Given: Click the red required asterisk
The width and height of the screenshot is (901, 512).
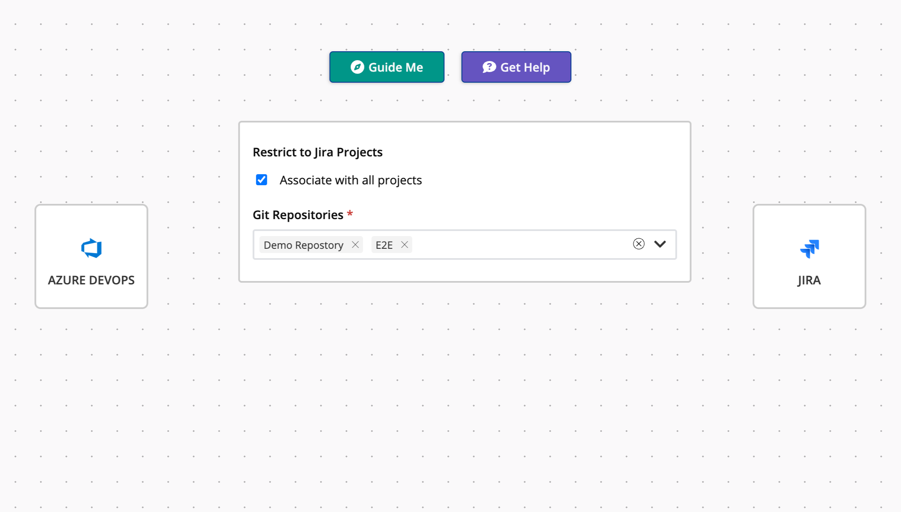Looking at the screenshot, I should 350,213.
